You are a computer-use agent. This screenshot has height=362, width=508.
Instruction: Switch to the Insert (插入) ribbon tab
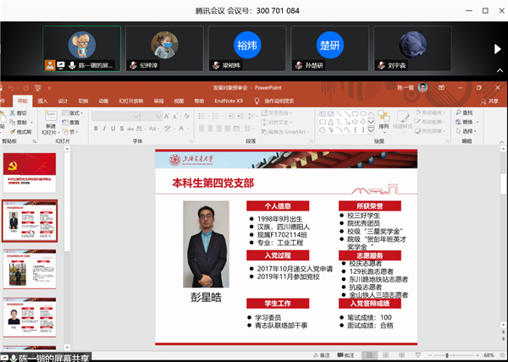tap(41, 101)
